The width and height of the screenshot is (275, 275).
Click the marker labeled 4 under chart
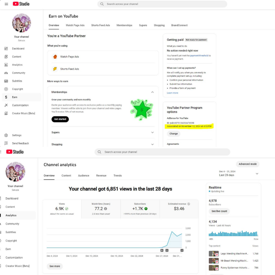[x=182, y=251]
